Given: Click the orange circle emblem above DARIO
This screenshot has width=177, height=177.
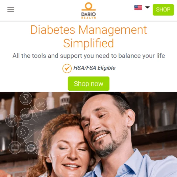Looking at the screenshot, I should (88, 6).
